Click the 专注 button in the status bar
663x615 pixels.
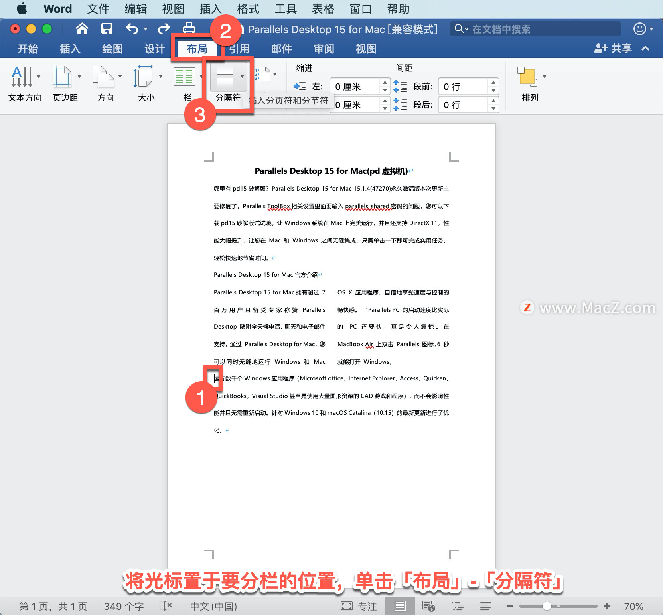coord(359,606)
